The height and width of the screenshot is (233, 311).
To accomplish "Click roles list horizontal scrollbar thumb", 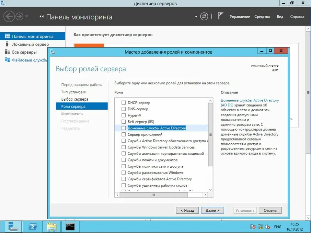I will click(154, 195).
